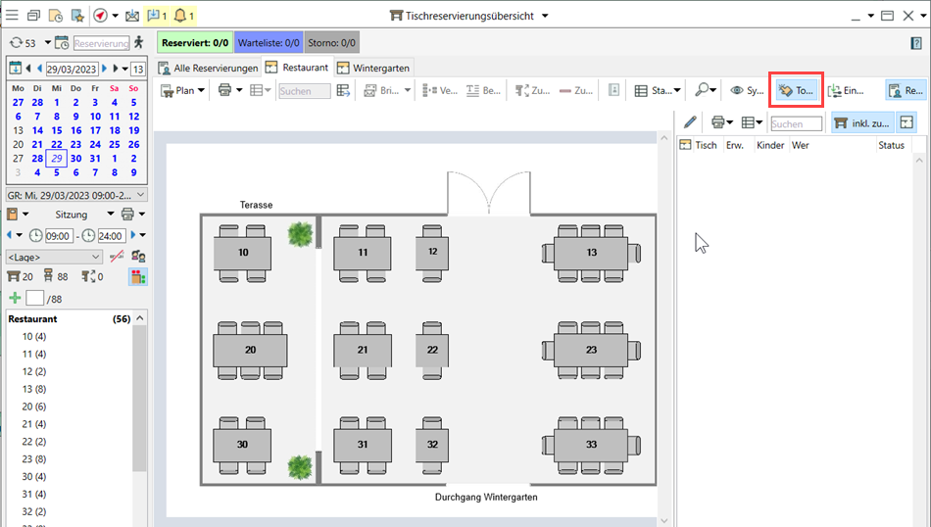
Task: Toggle the colored table status legend button
Action: [x=138, y=277]
